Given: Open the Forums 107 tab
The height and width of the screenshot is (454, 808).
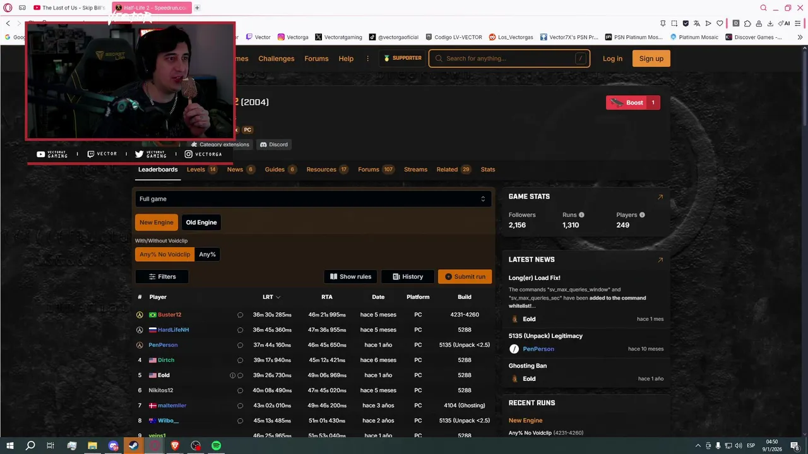Looking at the screenshot, I should click(376, 170).
